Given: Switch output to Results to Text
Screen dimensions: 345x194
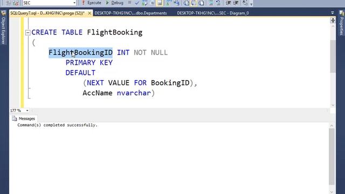Looking at the screenshot, I should point(187,3).
